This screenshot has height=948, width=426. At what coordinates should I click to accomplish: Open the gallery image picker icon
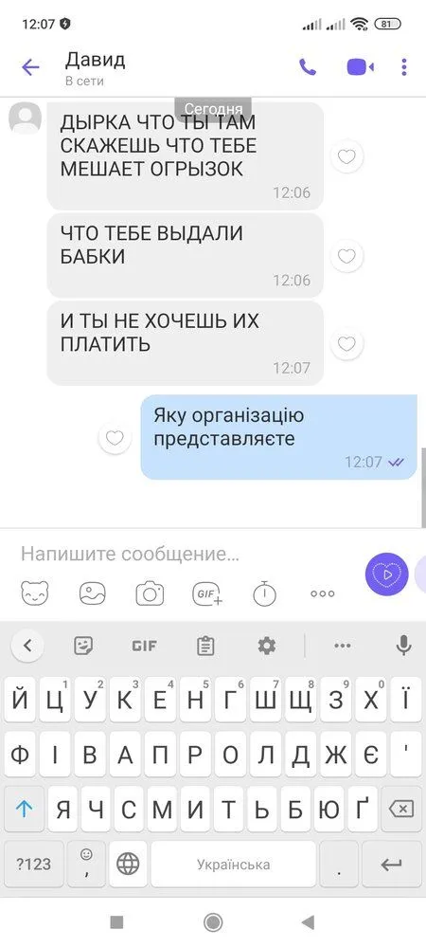tap(93, 593)
